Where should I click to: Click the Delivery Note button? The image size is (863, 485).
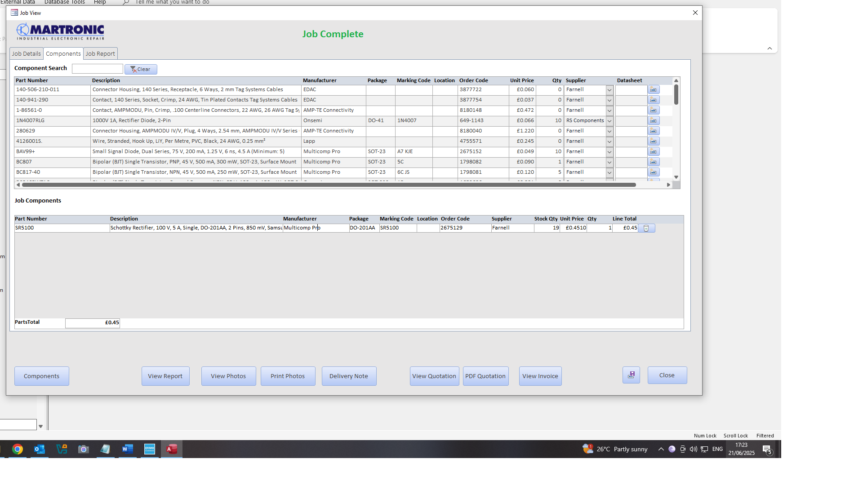(349, 376)
